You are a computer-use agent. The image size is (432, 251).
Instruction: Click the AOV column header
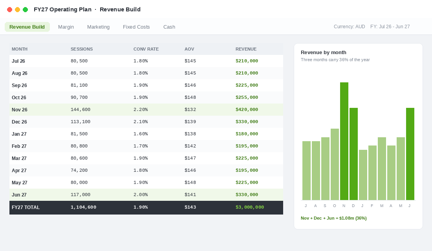pyautogui.click(x=189, y=49)
